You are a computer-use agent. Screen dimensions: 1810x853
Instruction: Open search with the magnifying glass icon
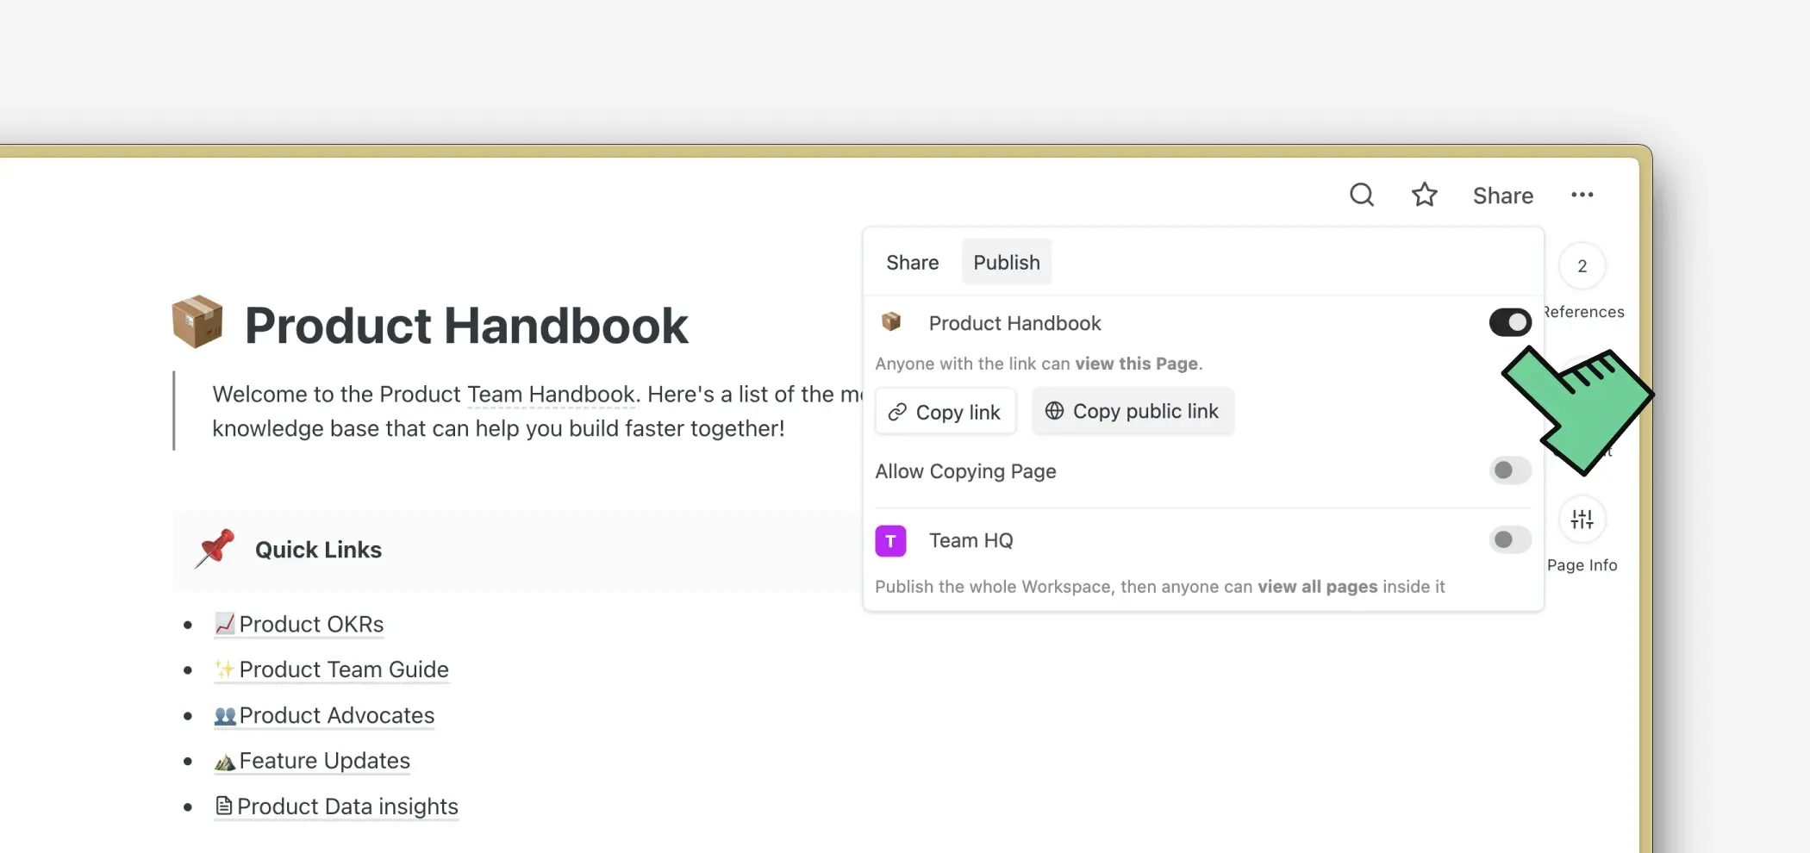pyautogui.click(x=1362, y=195)
